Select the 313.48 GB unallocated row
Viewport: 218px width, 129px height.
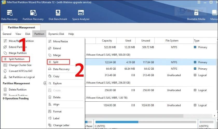click(151, 75)
